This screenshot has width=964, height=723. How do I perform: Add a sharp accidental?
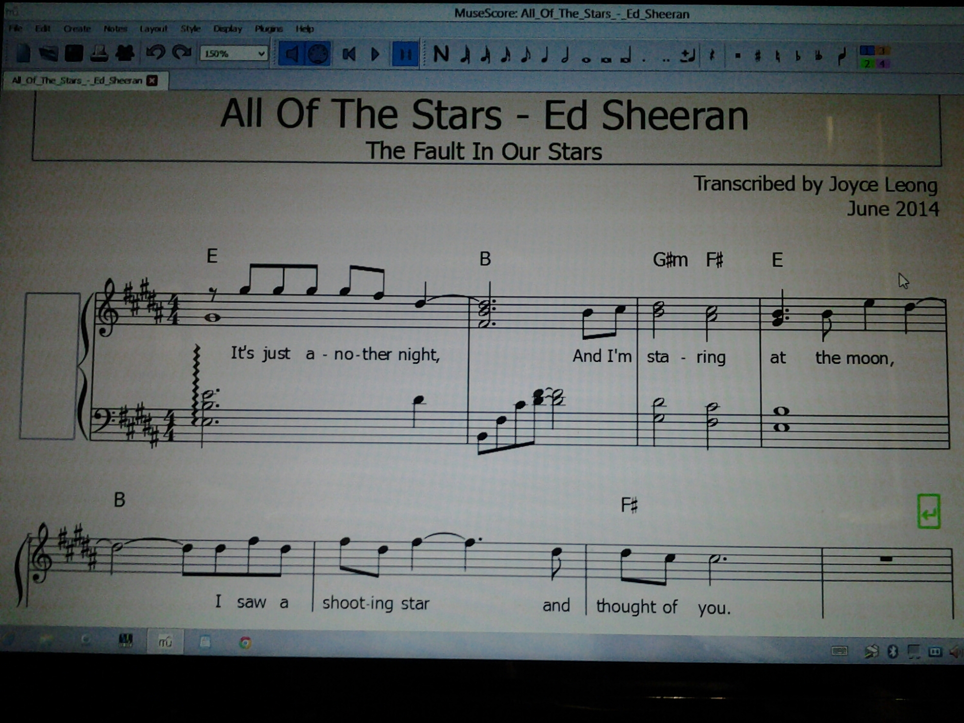[x=757, y=56]
